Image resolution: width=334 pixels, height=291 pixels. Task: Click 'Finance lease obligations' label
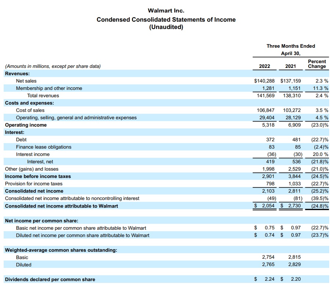(44, 147)
